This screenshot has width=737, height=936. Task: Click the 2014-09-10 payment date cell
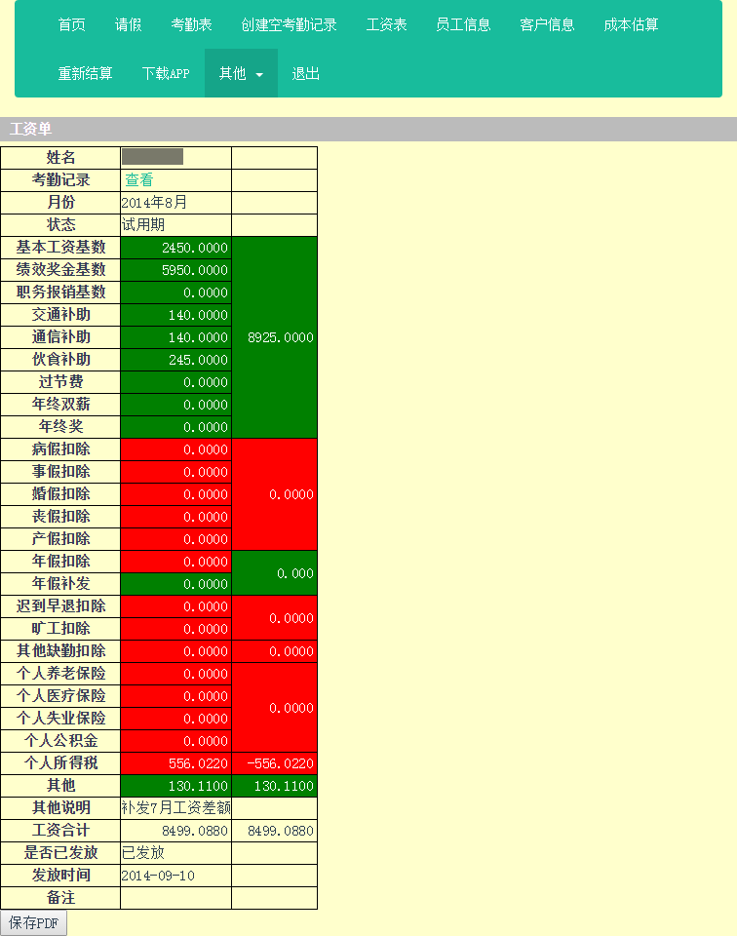click(175, 876)
